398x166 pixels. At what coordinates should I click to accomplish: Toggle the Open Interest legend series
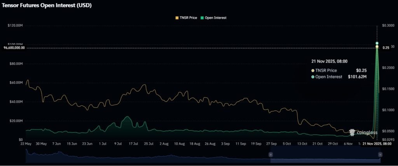215,18
